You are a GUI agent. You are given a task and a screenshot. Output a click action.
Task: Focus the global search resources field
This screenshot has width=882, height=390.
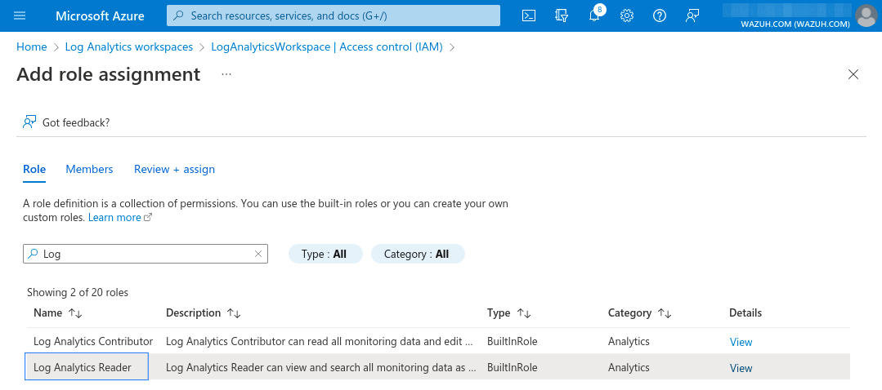point(333,16)
